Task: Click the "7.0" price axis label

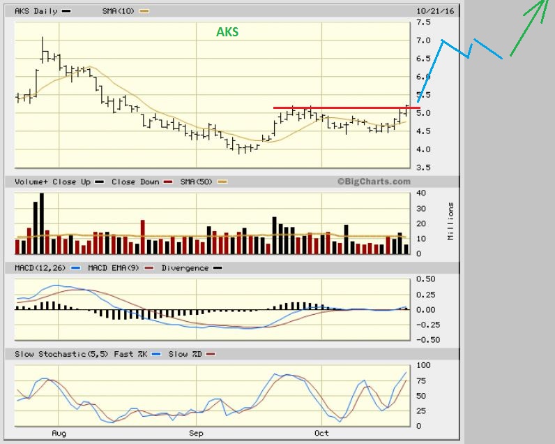Action: 424,40
